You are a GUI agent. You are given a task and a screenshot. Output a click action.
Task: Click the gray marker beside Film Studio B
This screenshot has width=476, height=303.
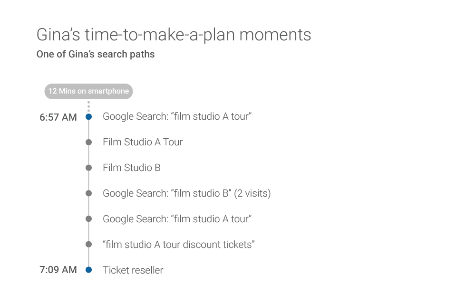click(x=88, y=168)
